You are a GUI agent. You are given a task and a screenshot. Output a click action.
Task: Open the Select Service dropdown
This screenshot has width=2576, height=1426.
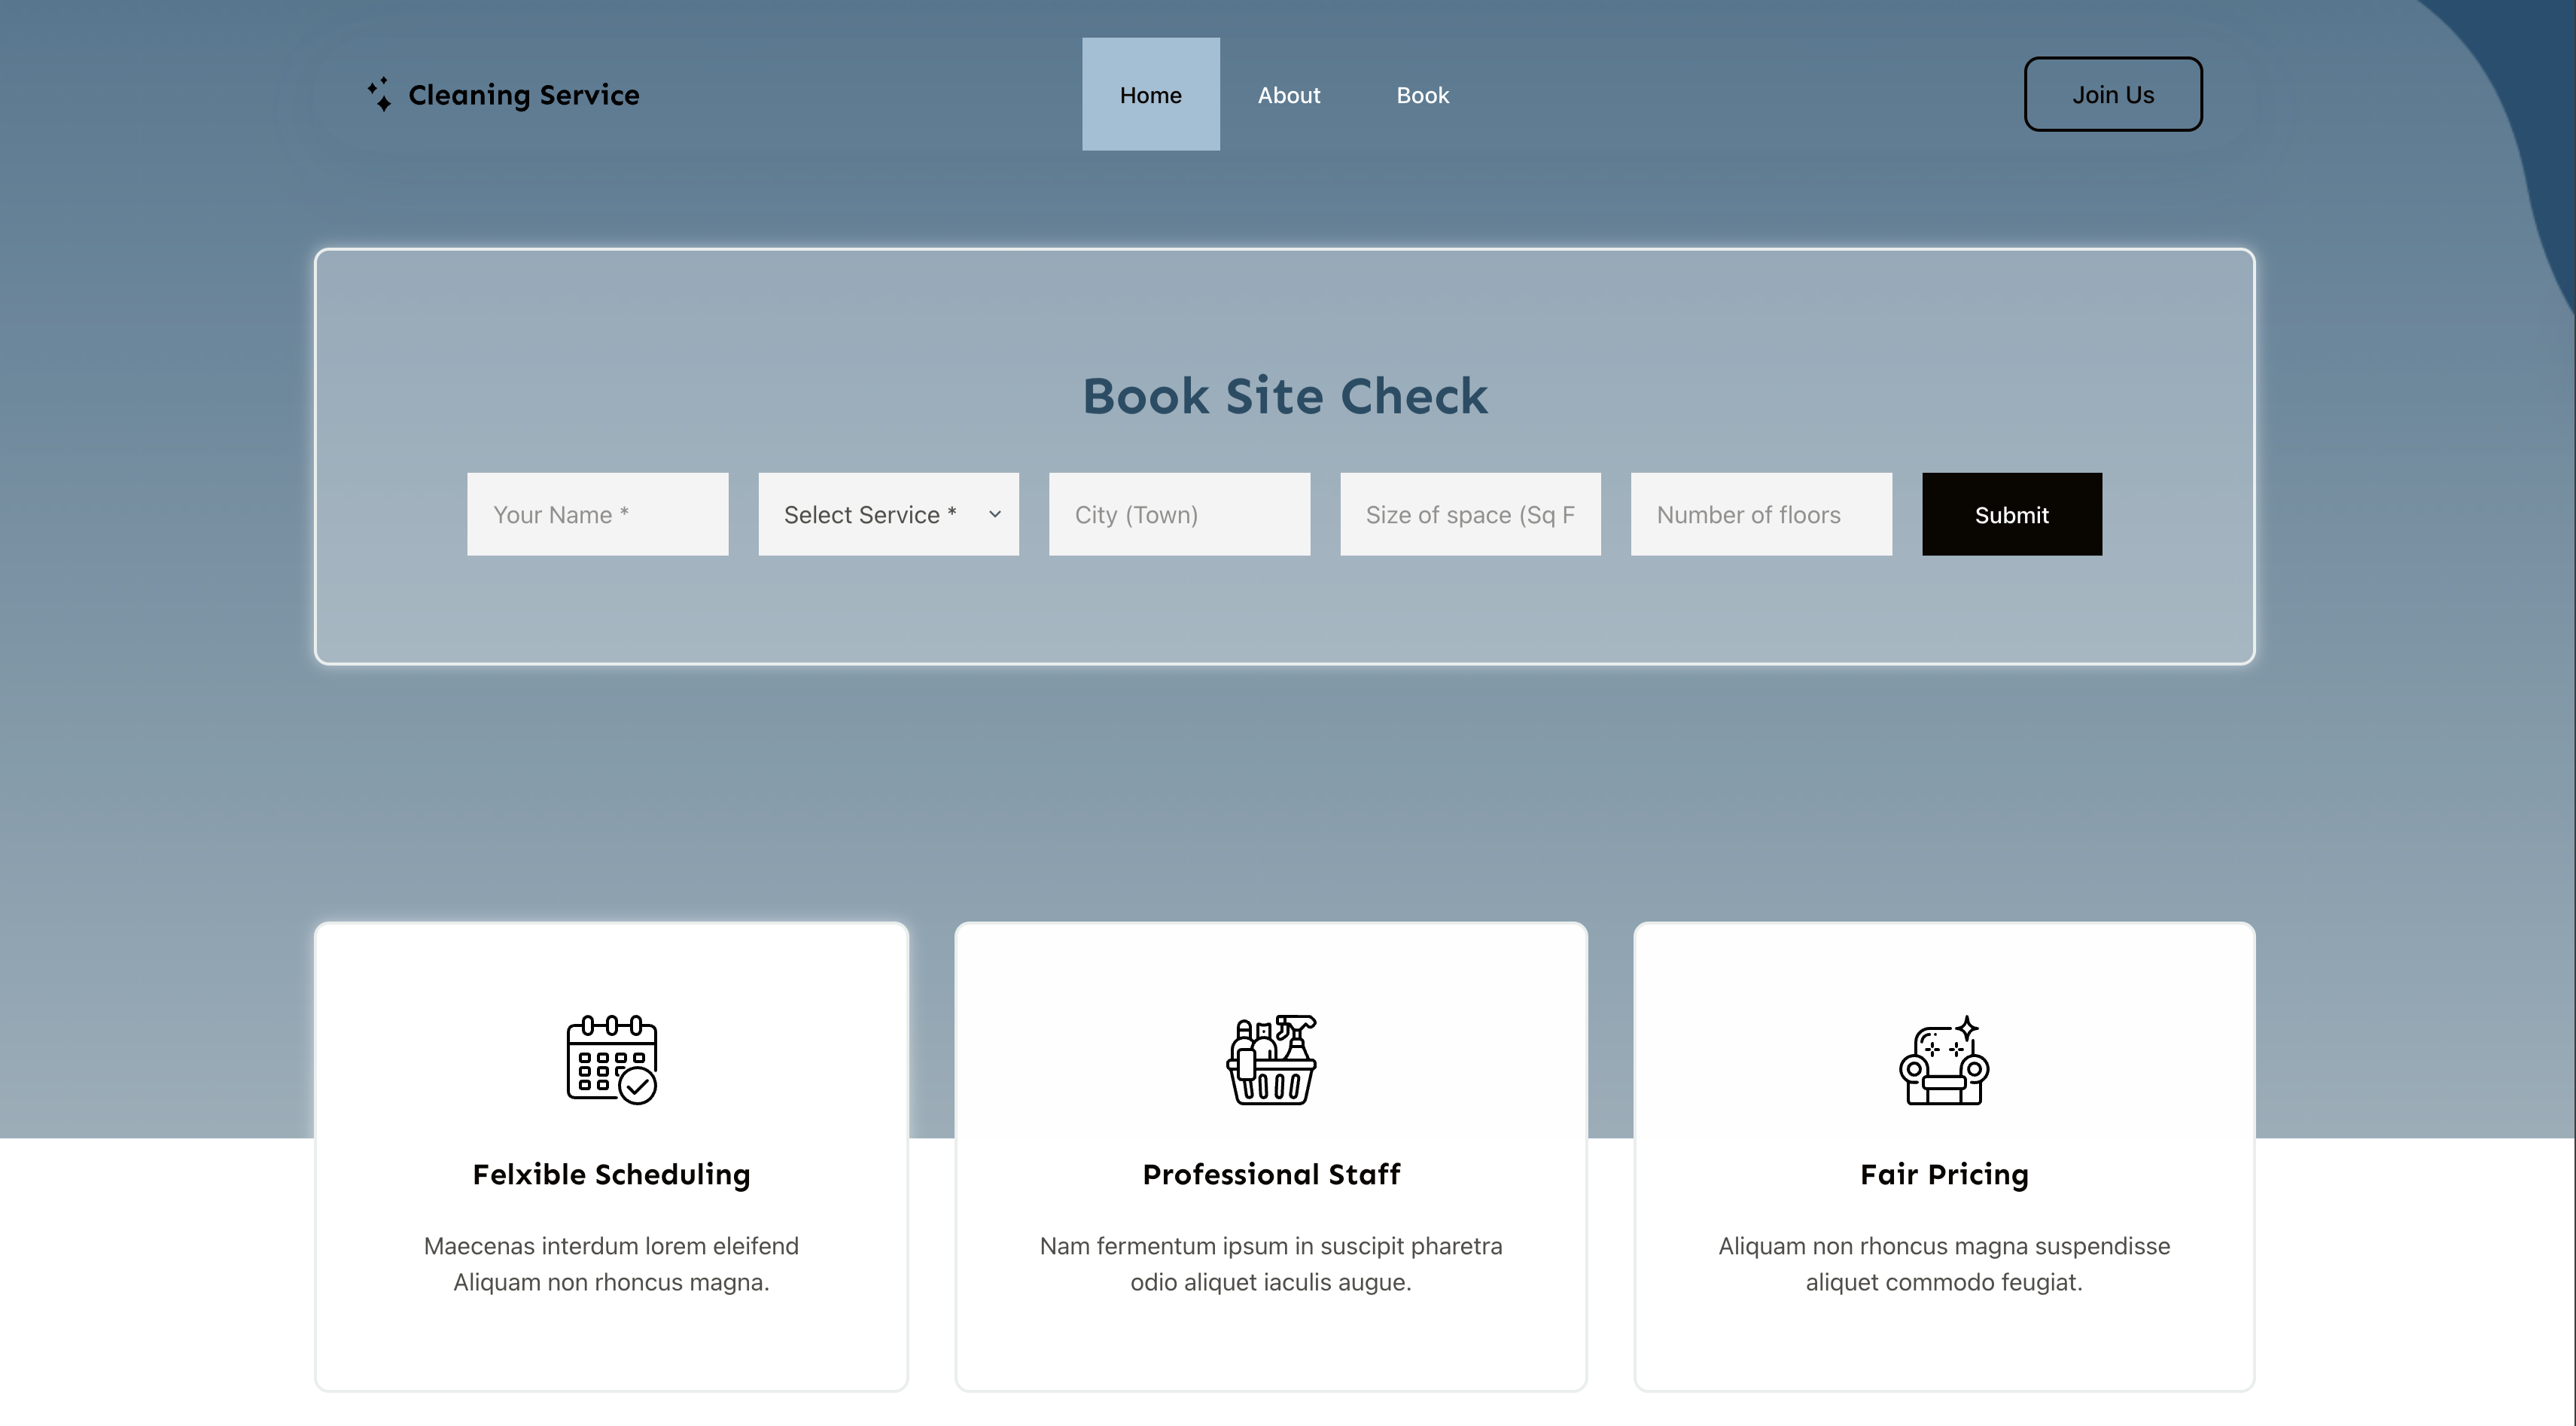click(870, 514)
